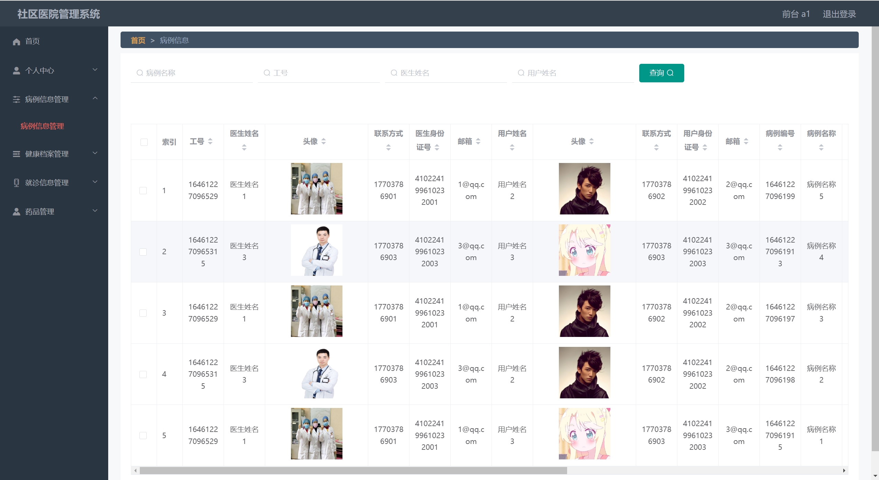Toggle the select-all header checkbox
The image size is (879, 480).
coord(144,142)
